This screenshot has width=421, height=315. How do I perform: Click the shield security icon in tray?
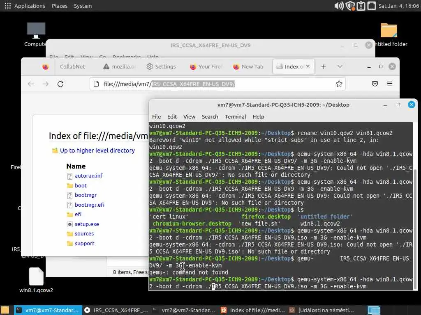tap(350, 6)
